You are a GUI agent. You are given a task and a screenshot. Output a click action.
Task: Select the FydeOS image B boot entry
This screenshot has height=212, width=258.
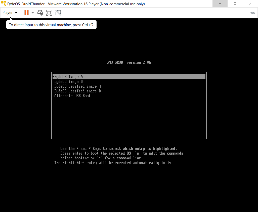click(129, 82)
